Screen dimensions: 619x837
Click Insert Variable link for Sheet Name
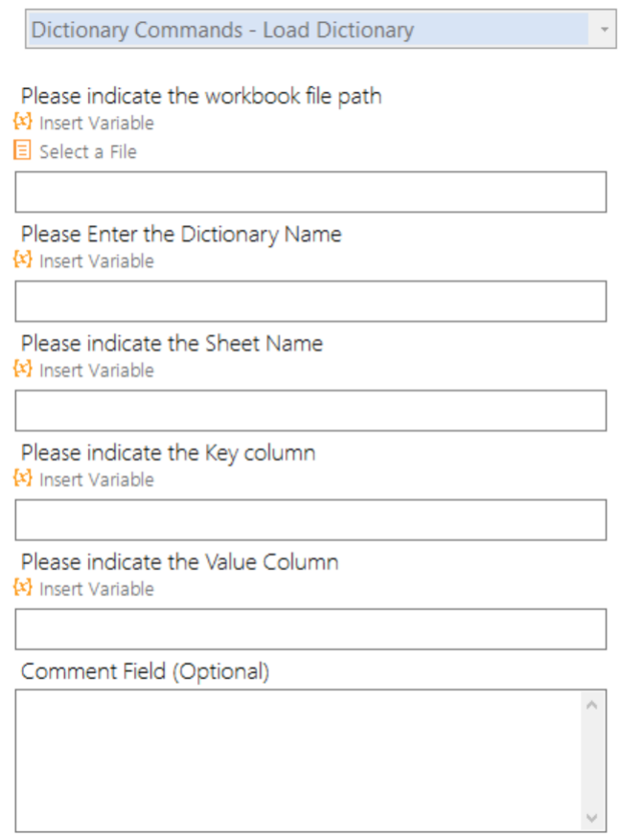click(96, 370)
